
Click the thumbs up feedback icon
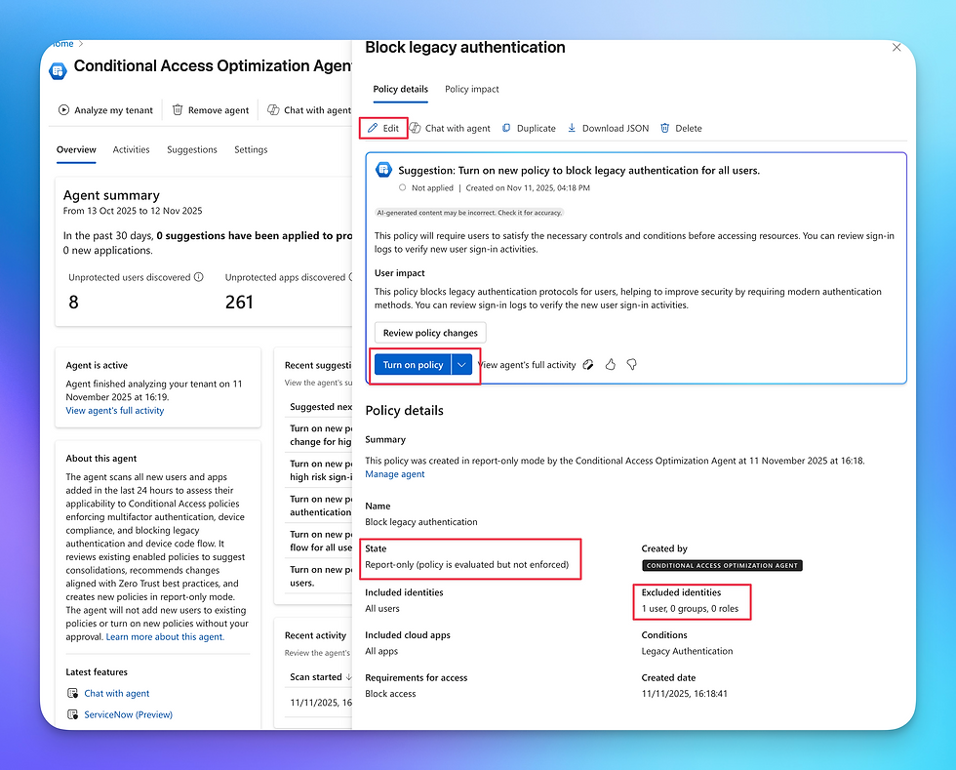coord(611,364)
